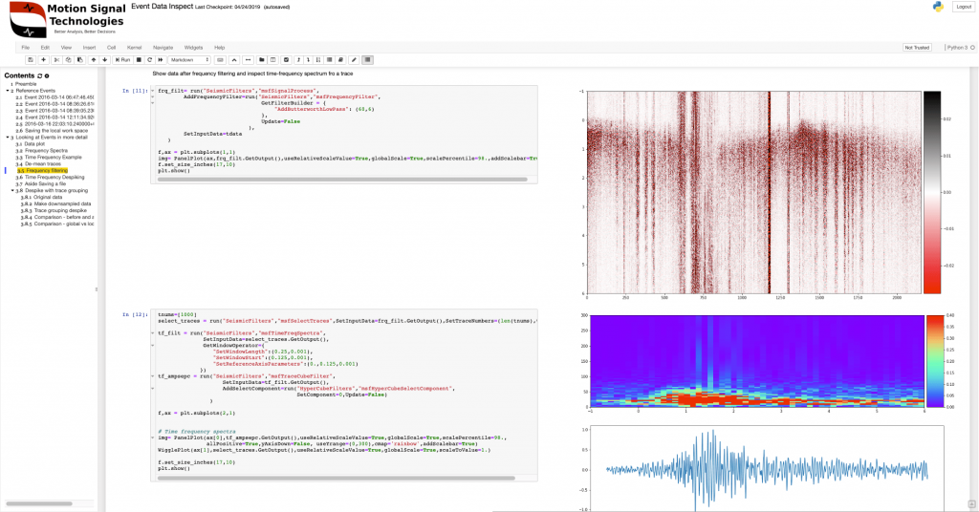Viewport: 979px width, 512px height.
Task: Open the Widgets menu
Action: [193, 47]
